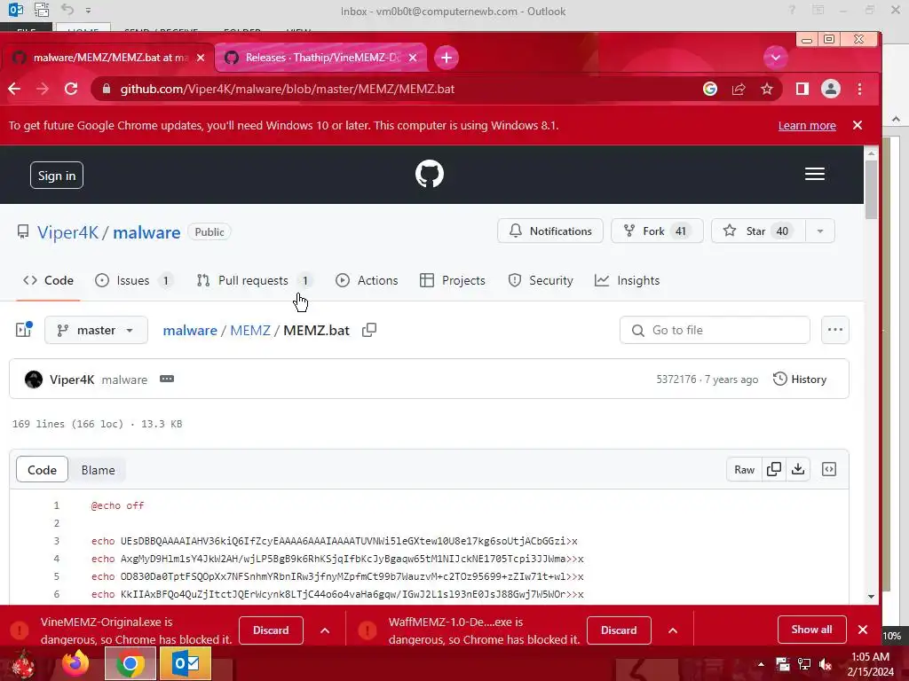Dismiss the Chrome update info bar
Image resolution: width=909 pixels, height=681 pixels.
tap(858, 125)
